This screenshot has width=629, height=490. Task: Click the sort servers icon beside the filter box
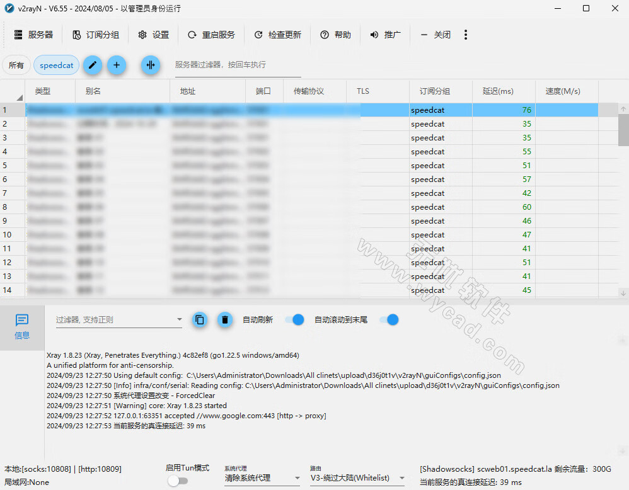point(151,65)
